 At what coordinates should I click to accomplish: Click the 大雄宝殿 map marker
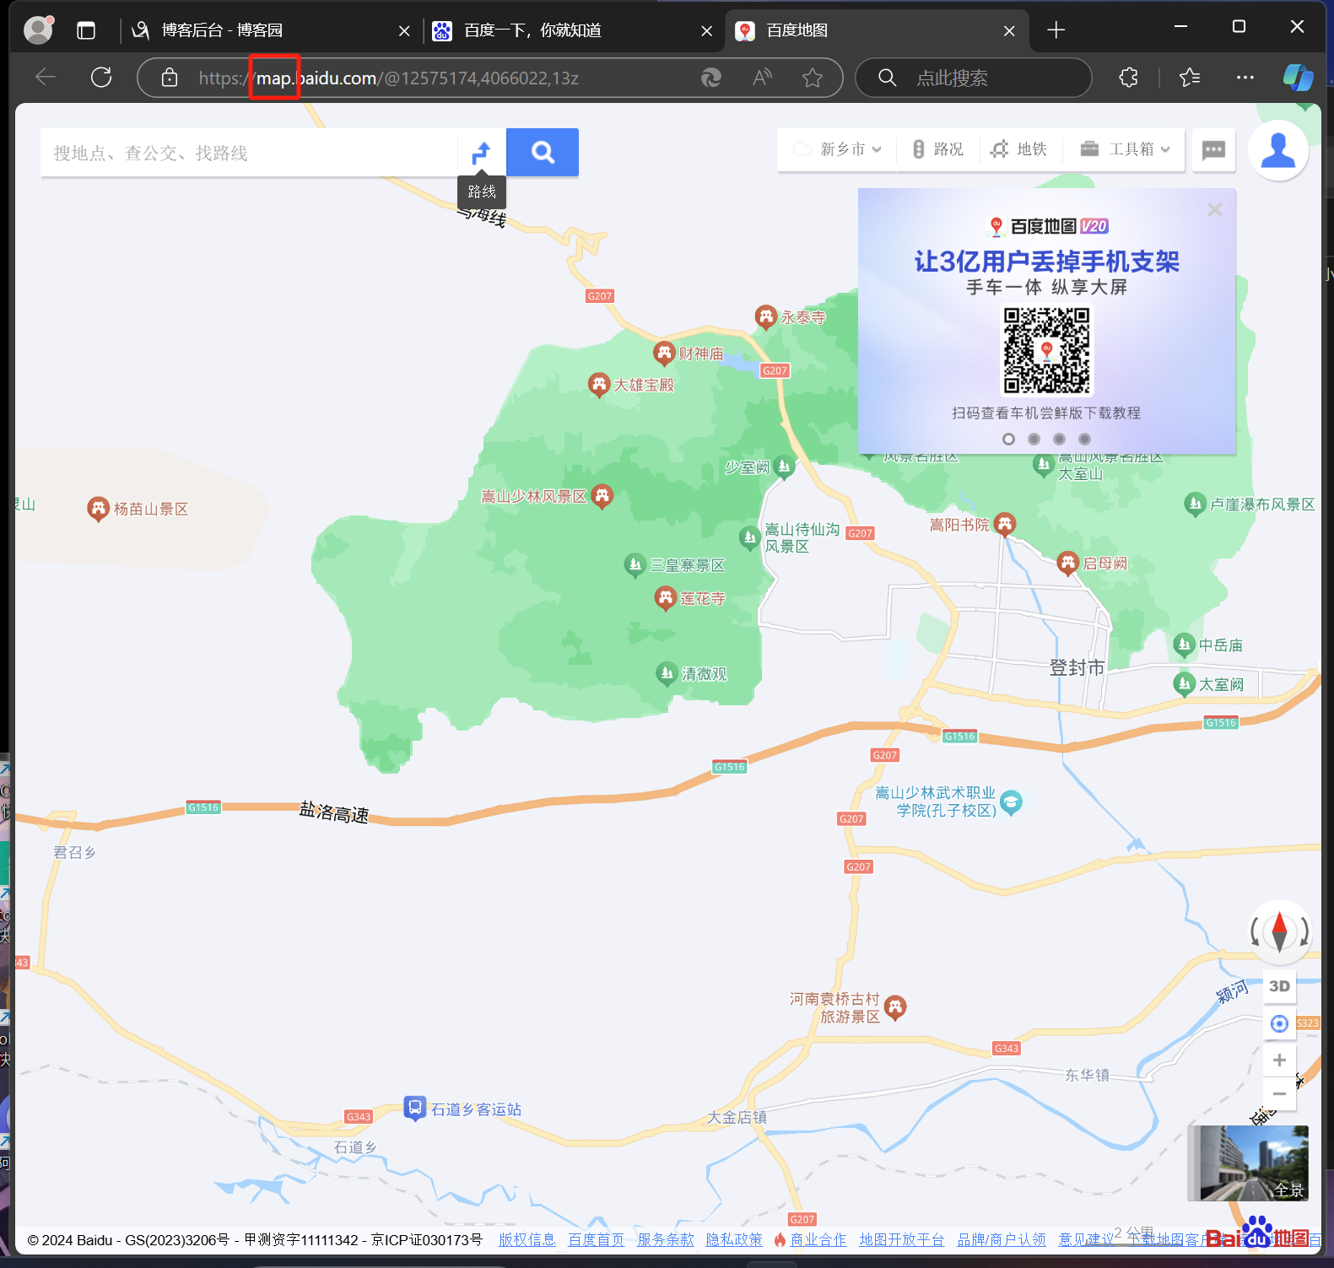tap(599, 385)
